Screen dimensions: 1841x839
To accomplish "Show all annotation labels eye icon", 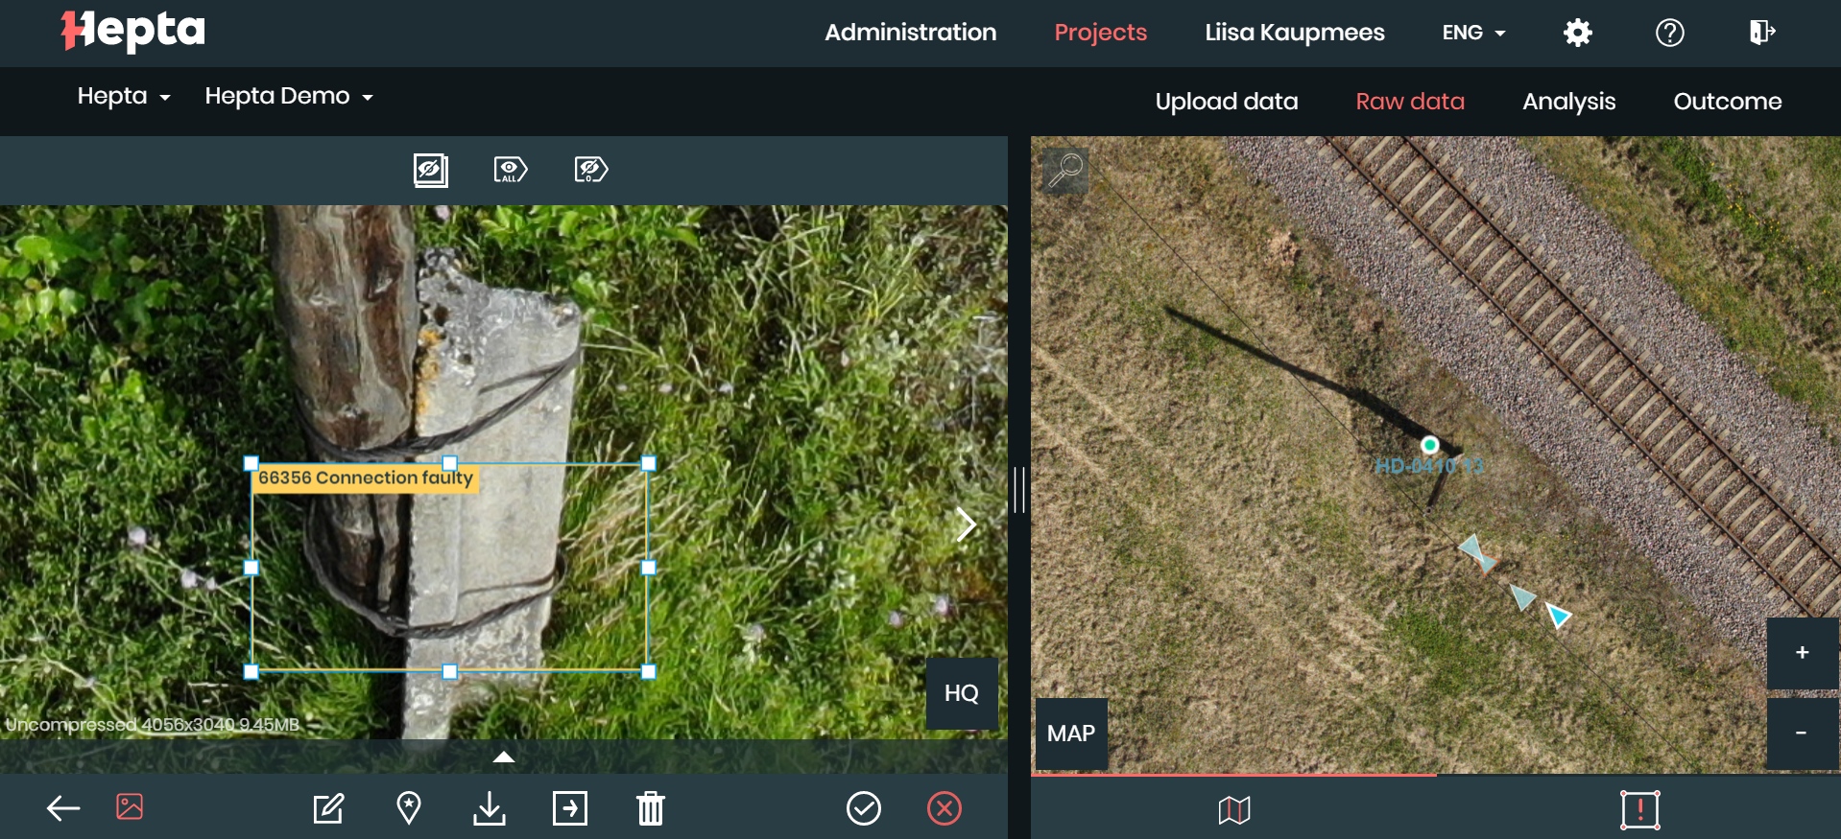I will click(x=511, y=170).
